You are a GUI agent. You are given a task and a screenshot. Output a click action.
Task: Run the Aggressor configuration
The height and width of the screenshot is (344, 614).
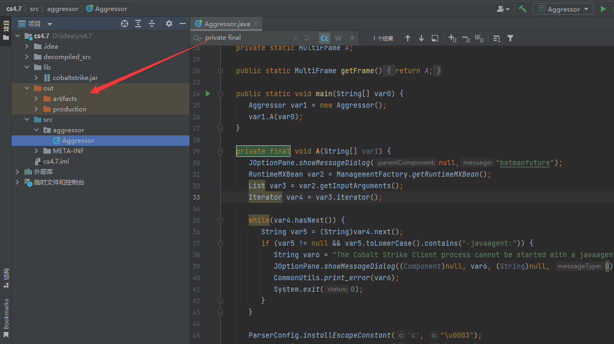pyautogui.click(x=603, y=8)
